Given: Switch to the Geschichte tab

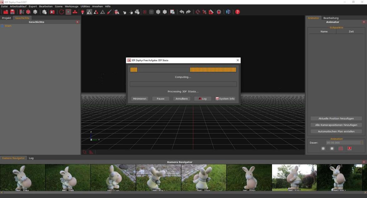Looking at the screenshot, I should (22, 18).
